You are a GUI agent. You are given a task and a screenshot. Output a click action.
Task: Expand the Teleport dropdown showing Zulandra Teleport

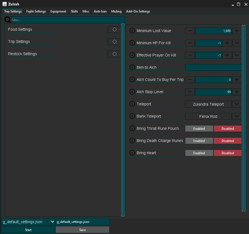pyautogui.click(x=237, y=104)
